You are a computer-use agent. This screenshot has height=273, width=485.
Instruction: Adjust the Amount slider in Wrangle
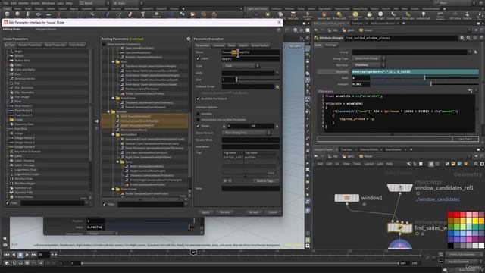coord(424,84)
